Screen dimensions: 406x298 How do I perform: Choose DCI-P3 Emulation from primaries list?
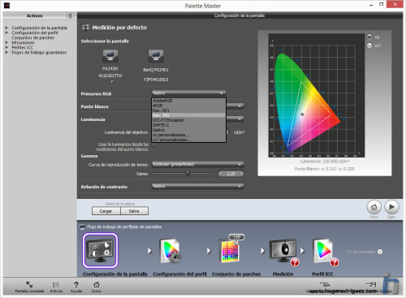coord(188,120)
